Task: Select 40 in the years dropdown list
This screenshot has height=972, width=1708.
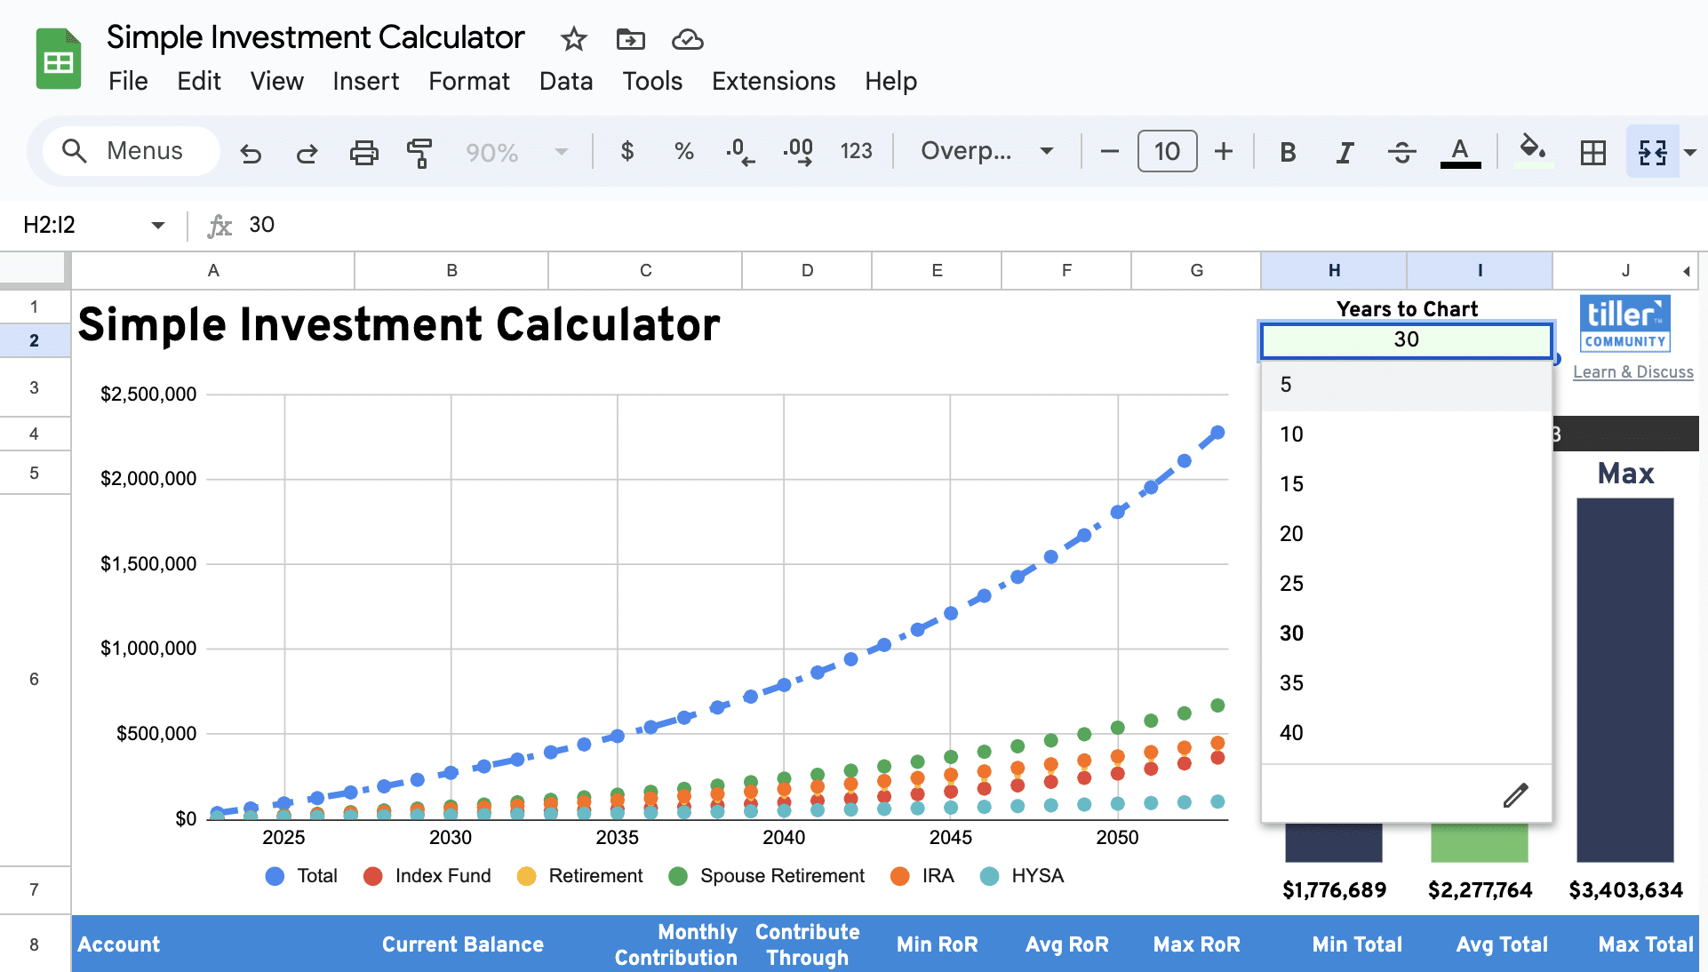Action: 1406,733
